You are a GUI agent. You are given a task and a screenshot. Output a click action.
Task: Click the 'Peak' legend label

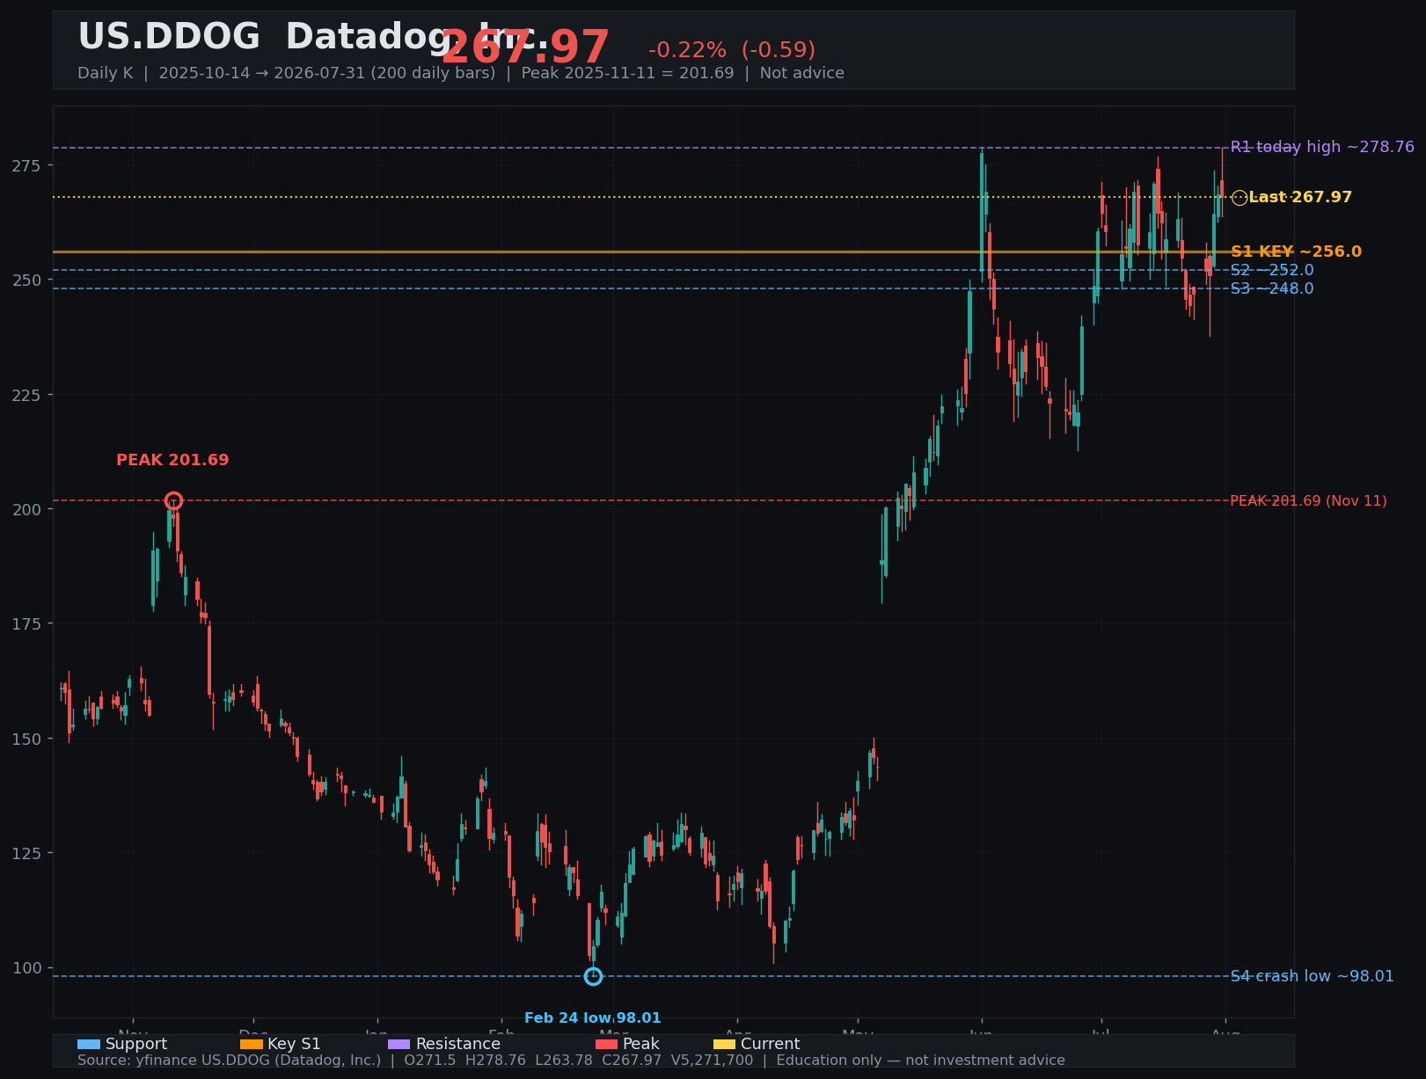[640, 1045]
